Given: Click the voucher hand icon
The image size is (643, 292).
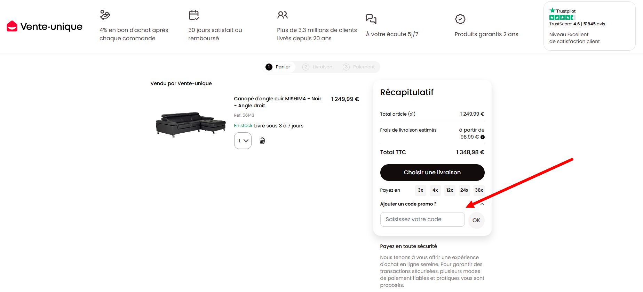Looking at the screenshot, I should (105, 15).
